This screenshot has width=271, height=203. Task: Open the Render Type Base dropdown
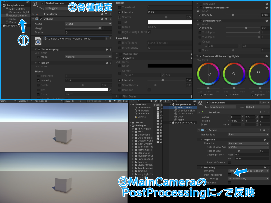click(249, 135)
